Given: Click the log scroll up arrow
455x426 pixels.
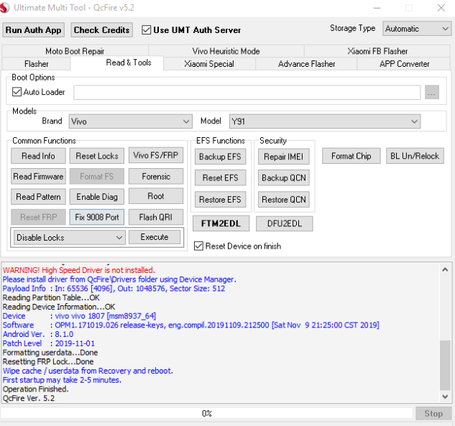Looking at the screenshot, I should (x=445, y=269).
